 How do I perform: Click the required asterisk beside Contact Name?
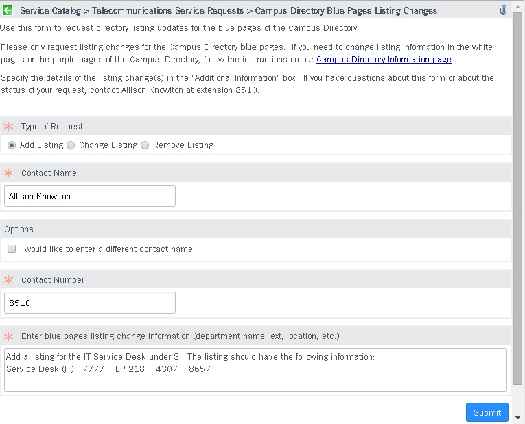click(x=10, y=173)
